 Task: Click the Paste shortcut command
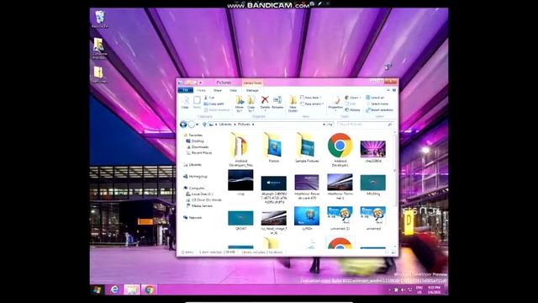217,110
